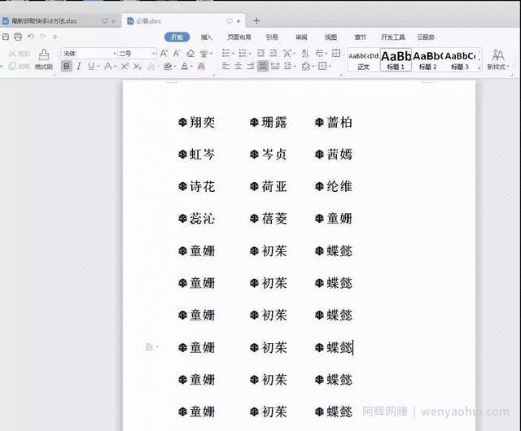This screenshot has width=521, height=431.
Task: Open the font name dropdown showing 宋体
Action: tap(115, 53)
